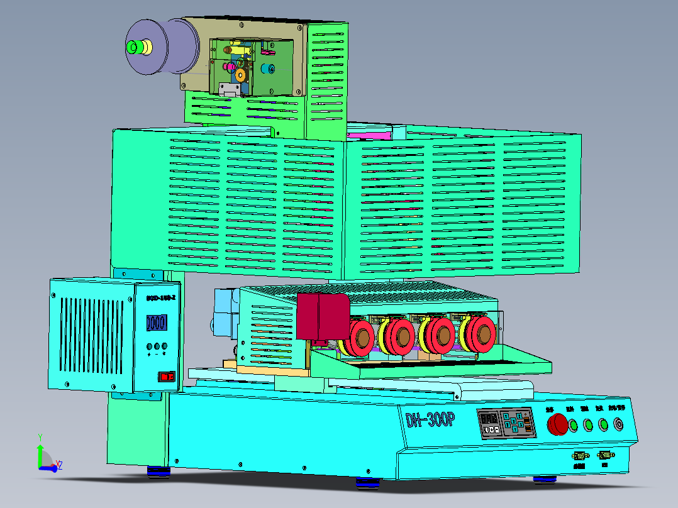Select the purple wire spool
Viewport: 678px width, 508px height.
(163, 47)
